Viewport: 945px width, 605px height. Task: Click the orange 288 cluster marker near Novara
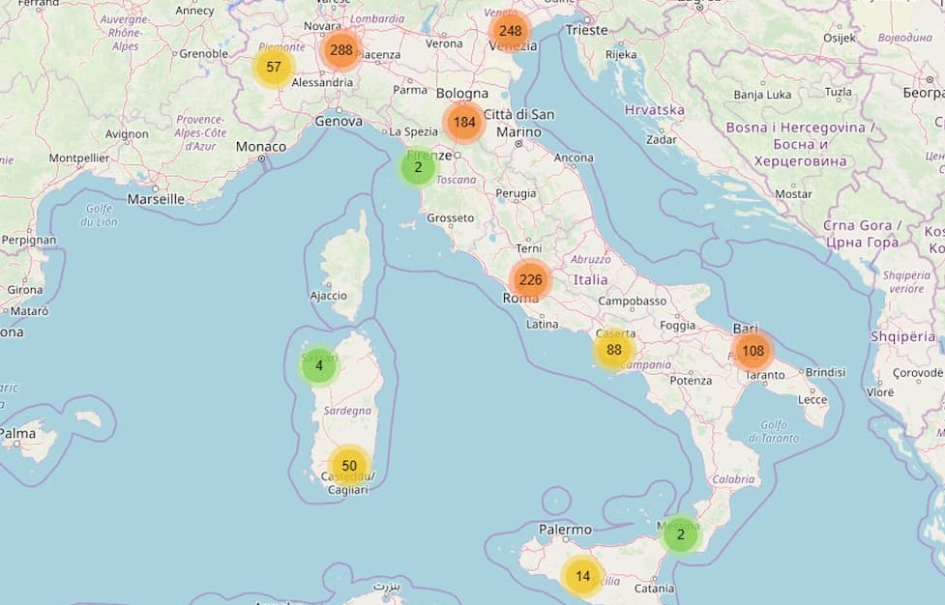tap(340, 50)
